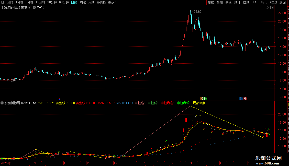
Task: Open F10 company information
Action: click(255, 2)
